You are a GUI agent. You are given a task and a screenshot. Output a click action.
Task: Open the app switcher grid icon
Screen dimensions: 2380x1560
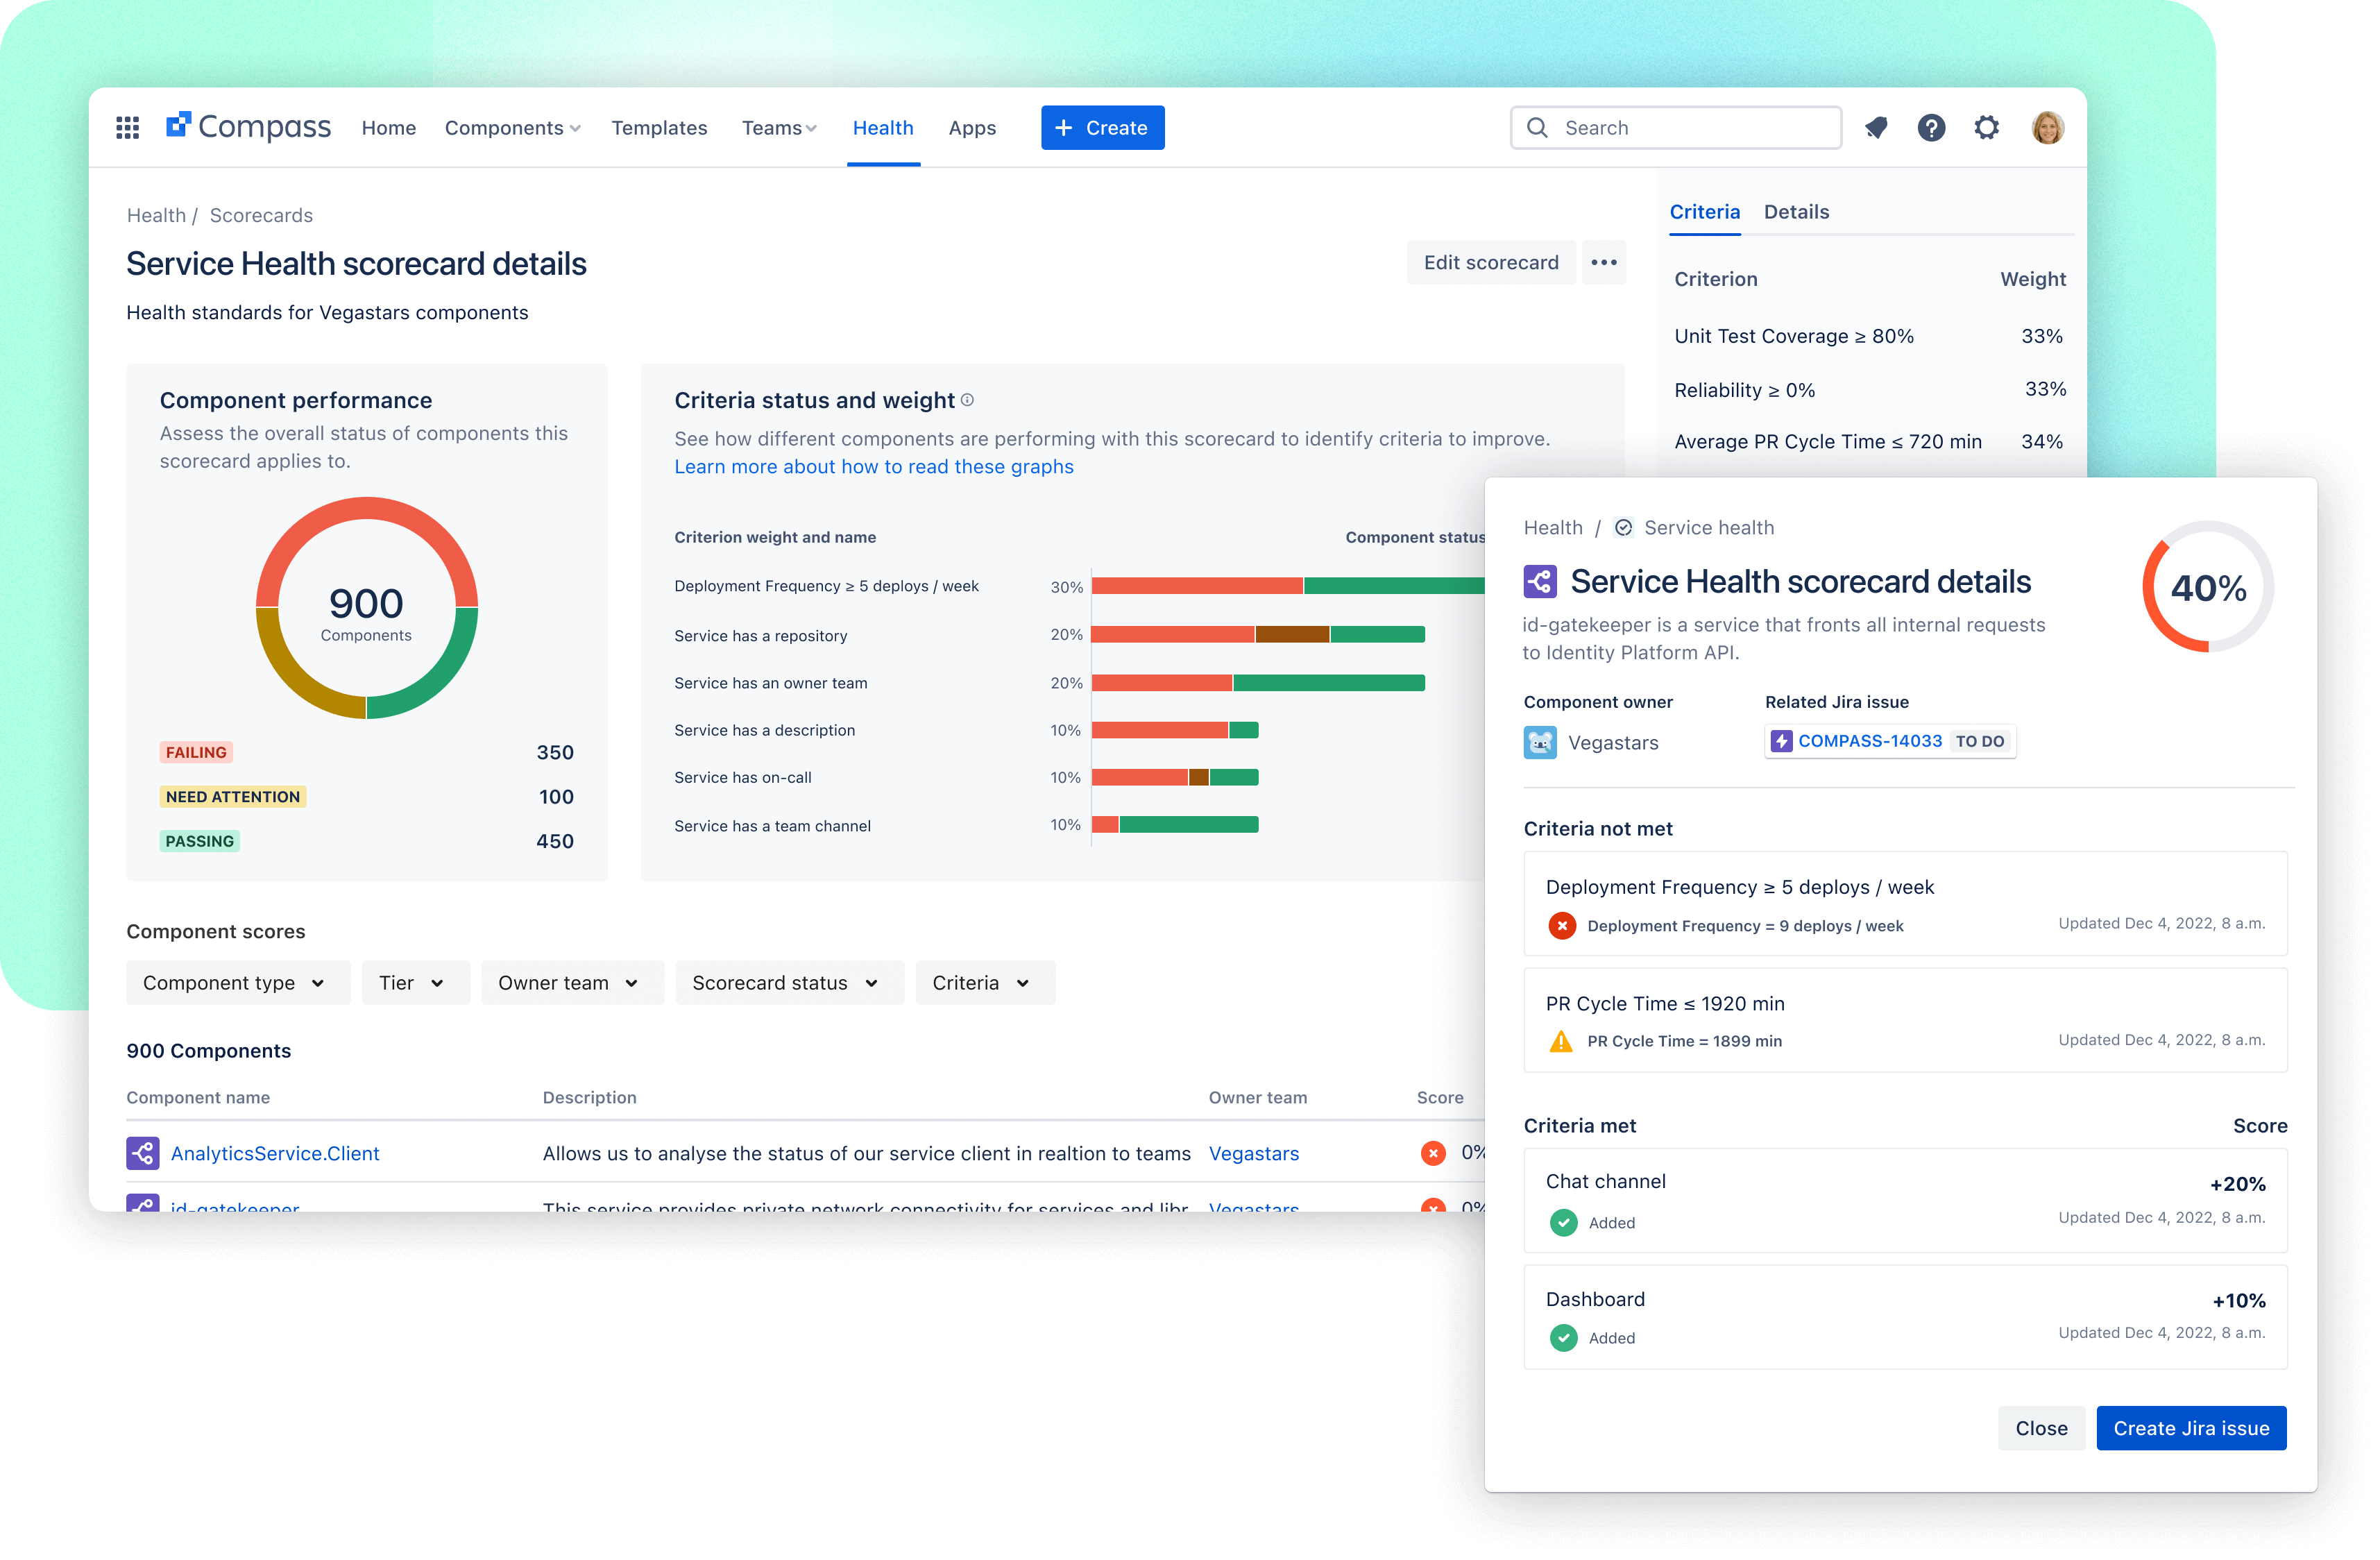[127, 128]
